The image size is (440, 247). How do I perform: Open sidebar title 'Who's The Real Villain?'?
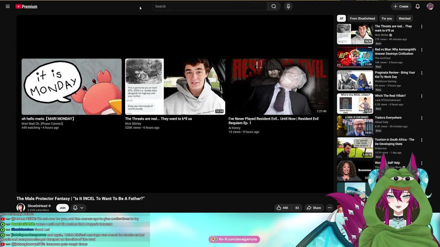point(390,96)
